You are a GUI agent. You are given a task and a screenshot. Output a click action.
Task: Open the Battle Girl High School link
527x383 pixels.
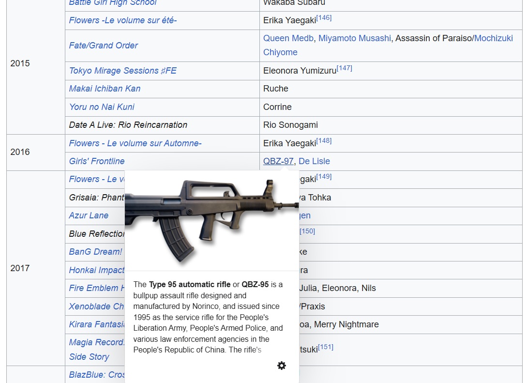[x=113, y=3]
